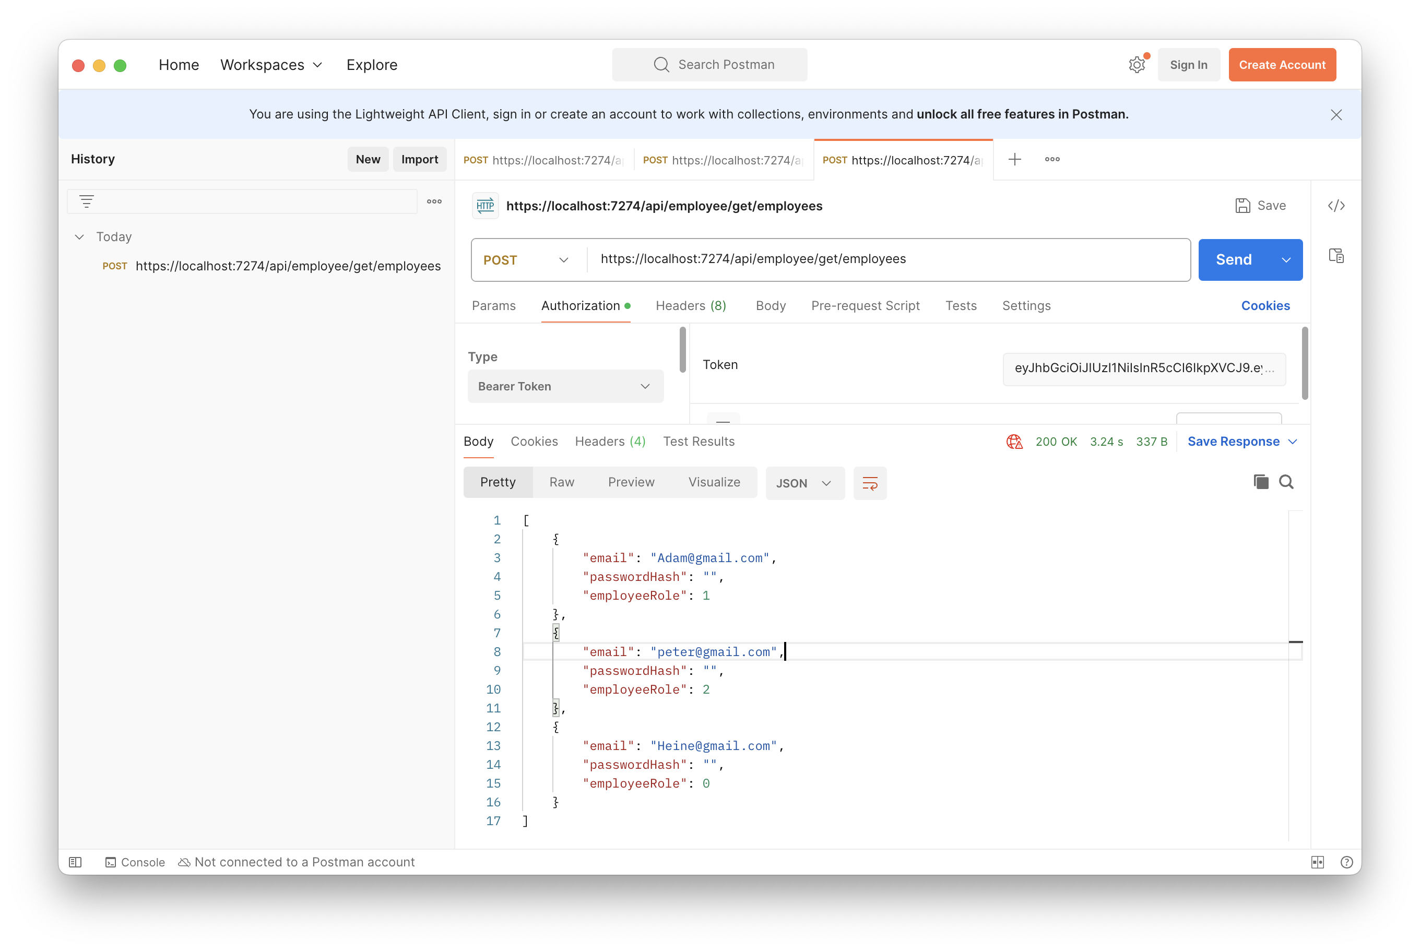Image resolution: width=1420 pixels, height=952 pixels.
Task: Switch to the Headers (8) request tab
Action: point(691,305)
